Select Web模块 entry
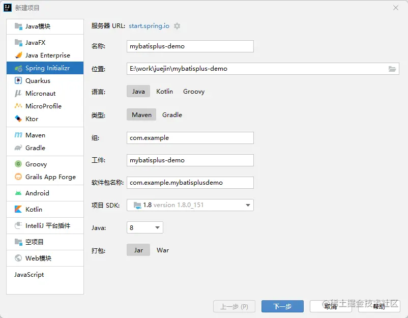Image resolution: width=408 pixels, height=318 pixels. [45, 258]
